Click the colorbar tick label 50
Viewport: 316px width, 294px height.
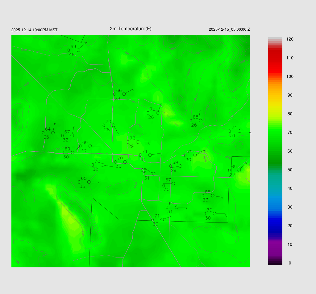290,170
